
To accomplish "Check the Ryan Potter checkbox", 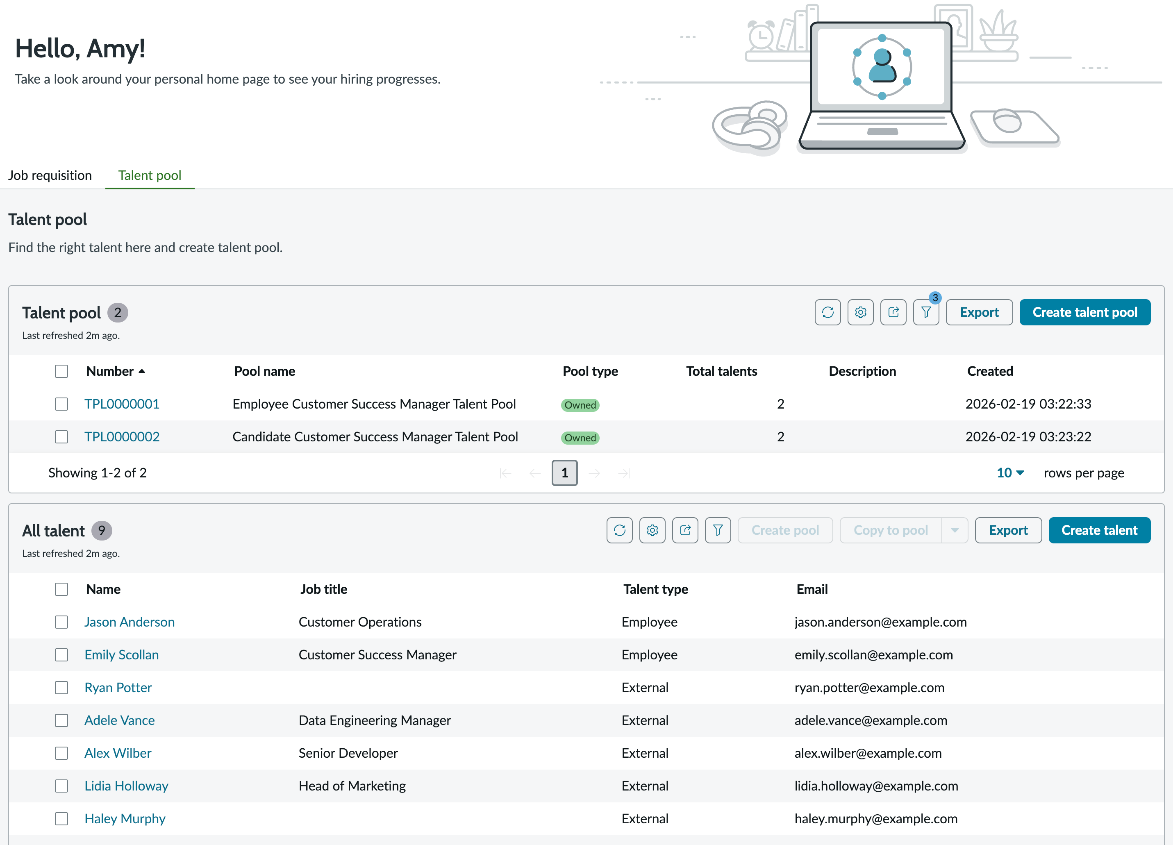I will 61,687.
